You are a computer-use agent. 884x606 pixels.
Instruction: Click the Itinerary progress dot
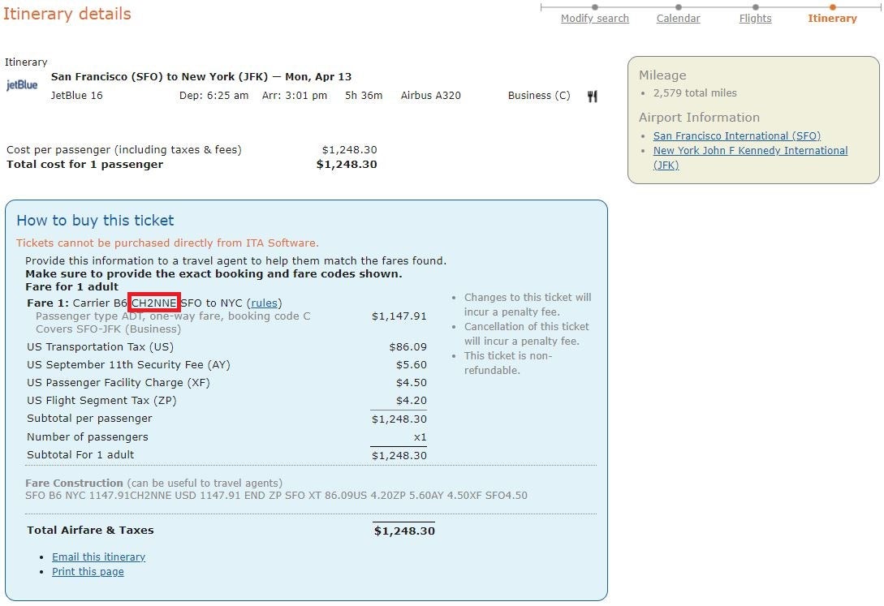[832, 7]
